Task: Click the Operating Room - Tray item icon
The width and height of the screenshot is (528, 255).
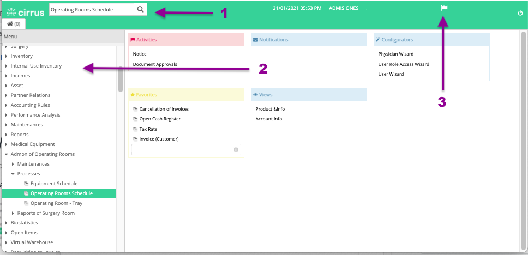Action: click(26, 203)
